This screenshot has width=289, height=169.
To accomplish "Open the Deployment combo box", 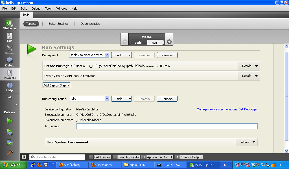I will [89, 55].
